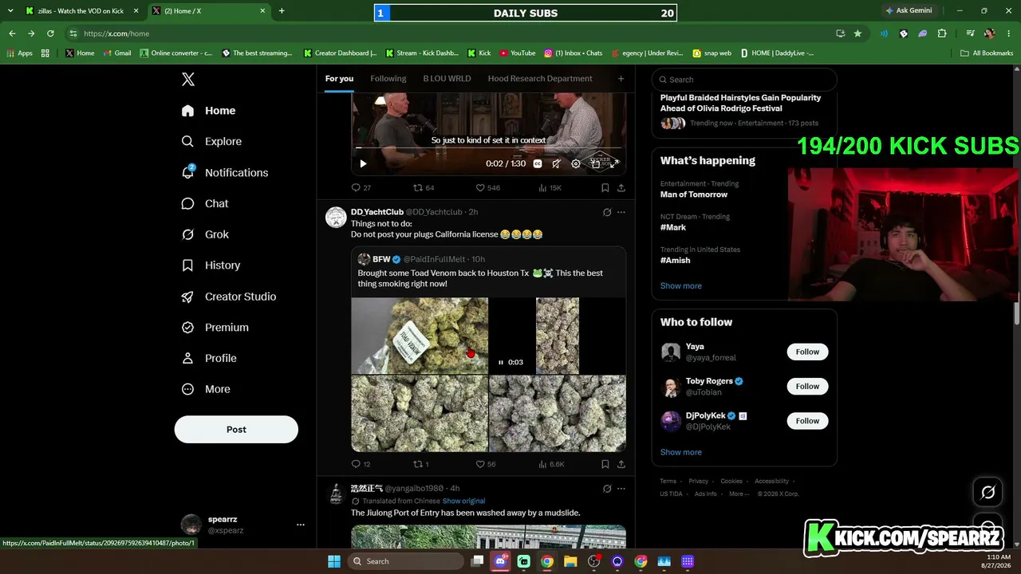1021x574 pixels.
Task: Launch Grok from the sidebar
Action: click(x=204, y=234)
